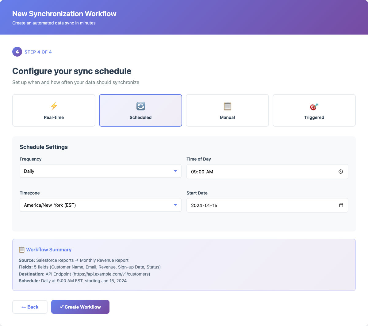This screenshot has width=368, height=326.
Task: Open the Timezone dropdown for America/New_York
Action: click(100, 205)
